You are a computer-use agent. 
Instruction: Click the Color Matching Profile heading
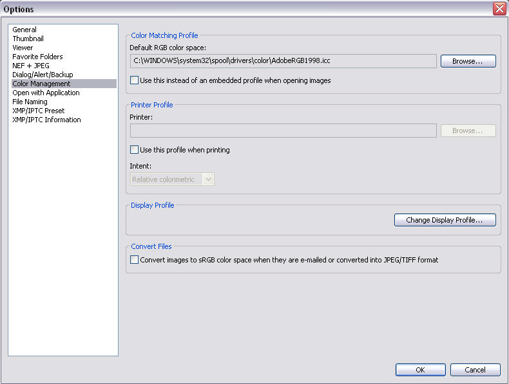point(164,35)
